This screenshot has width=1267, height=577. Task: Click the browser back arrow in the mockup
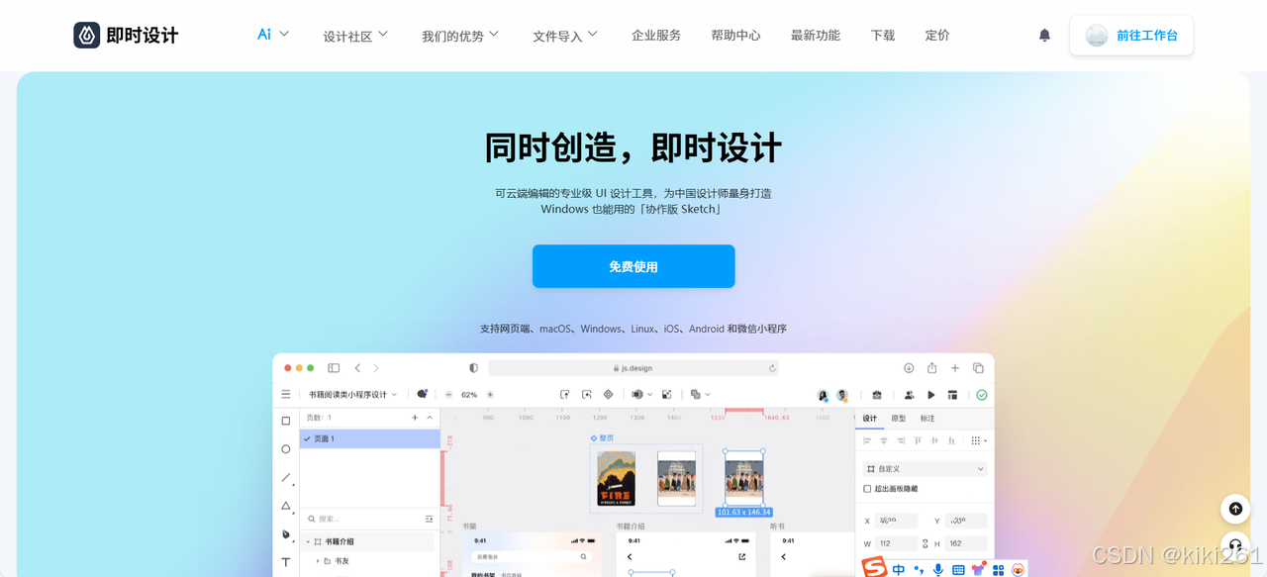pyautogui.click(x=357, y=368)
